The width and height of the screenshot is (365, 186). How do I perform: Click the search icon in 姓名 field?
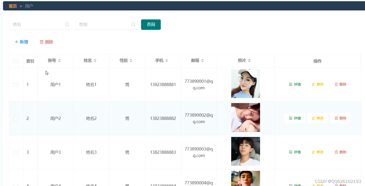tap(67, 24)
